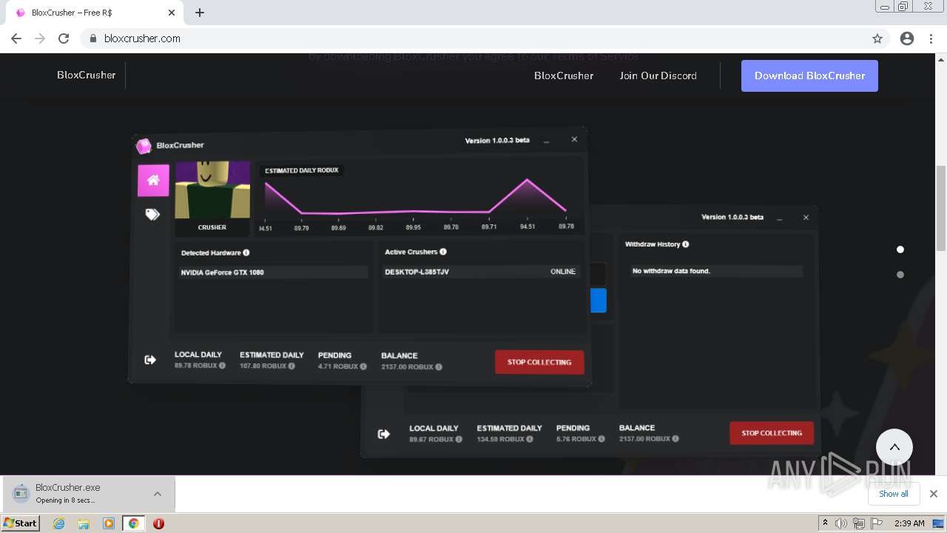Click the logout icon in rear app window

(383, 435)
